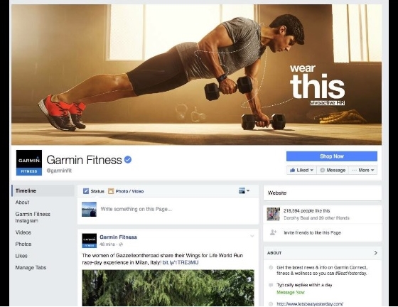Open the Message button
The height and width of the screenshot is (307, 398).
click(333, 170)
